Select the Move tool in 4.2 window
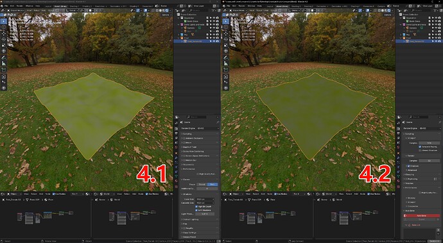 coord(226,33)
